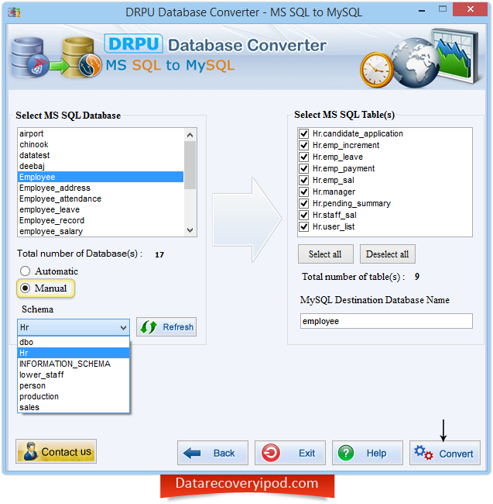
Task: Select Employee_record database
Action: (101, 220)
